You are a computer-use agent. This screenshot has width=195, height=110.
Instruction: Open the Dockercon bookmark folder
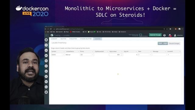(122, 32)
